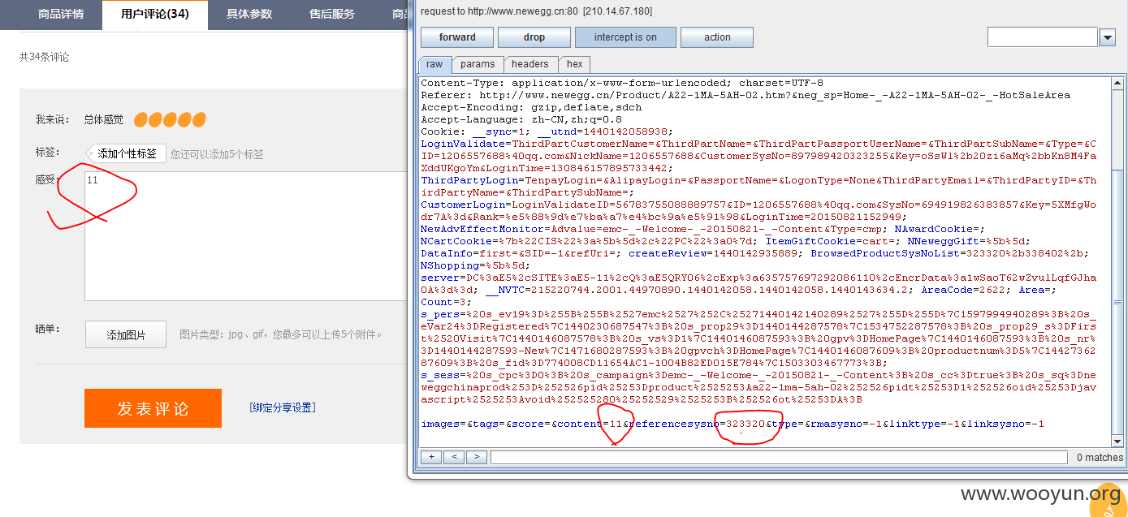
Task: Open the headers tab
Action: tap(529, 64)
